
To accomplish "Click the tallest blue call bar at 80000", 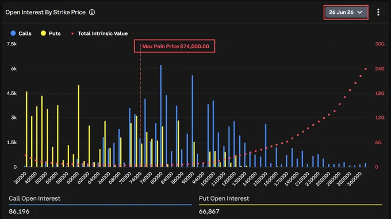I will click(x=161, y=116).
